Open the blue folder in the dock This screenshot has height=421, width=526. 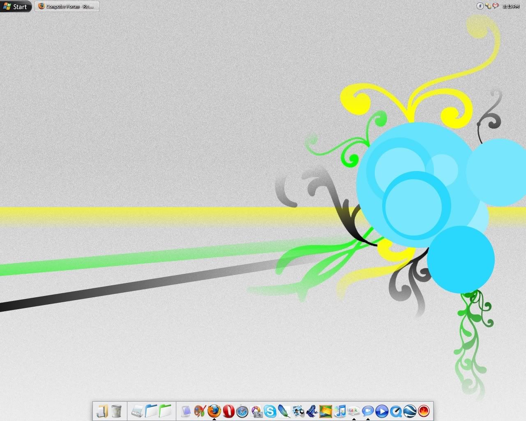point(151,410)
